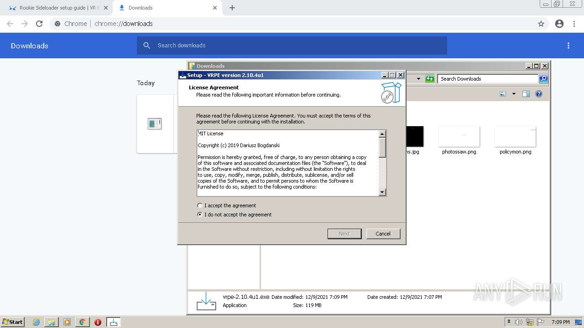Select 'I accept the agreement' radio button
584x328 pixels.
pyautogui.click(x=199, y=205)
